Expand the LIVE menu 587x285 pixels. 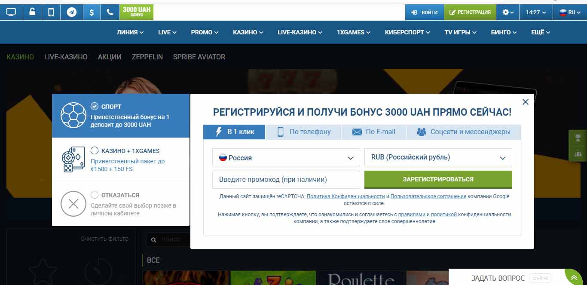[x=167, y=32]
